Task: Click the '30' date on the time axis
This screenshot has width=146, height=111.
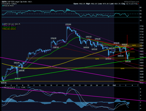Action: [108, 85]
